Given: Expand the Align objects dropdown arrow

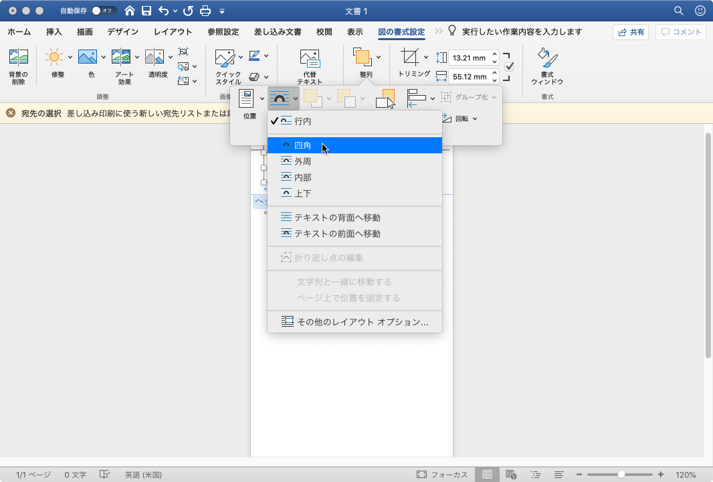Looking at the screenshot, I should 432,98.
